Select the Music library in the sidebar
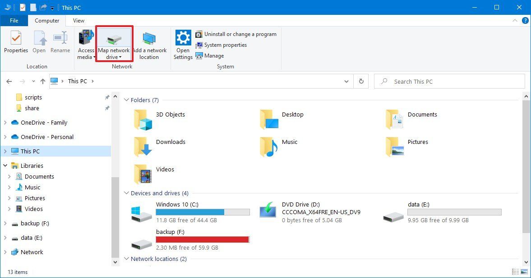Viewport: 531px width, 278px height. pyautogui.click(x=32, y=187)
